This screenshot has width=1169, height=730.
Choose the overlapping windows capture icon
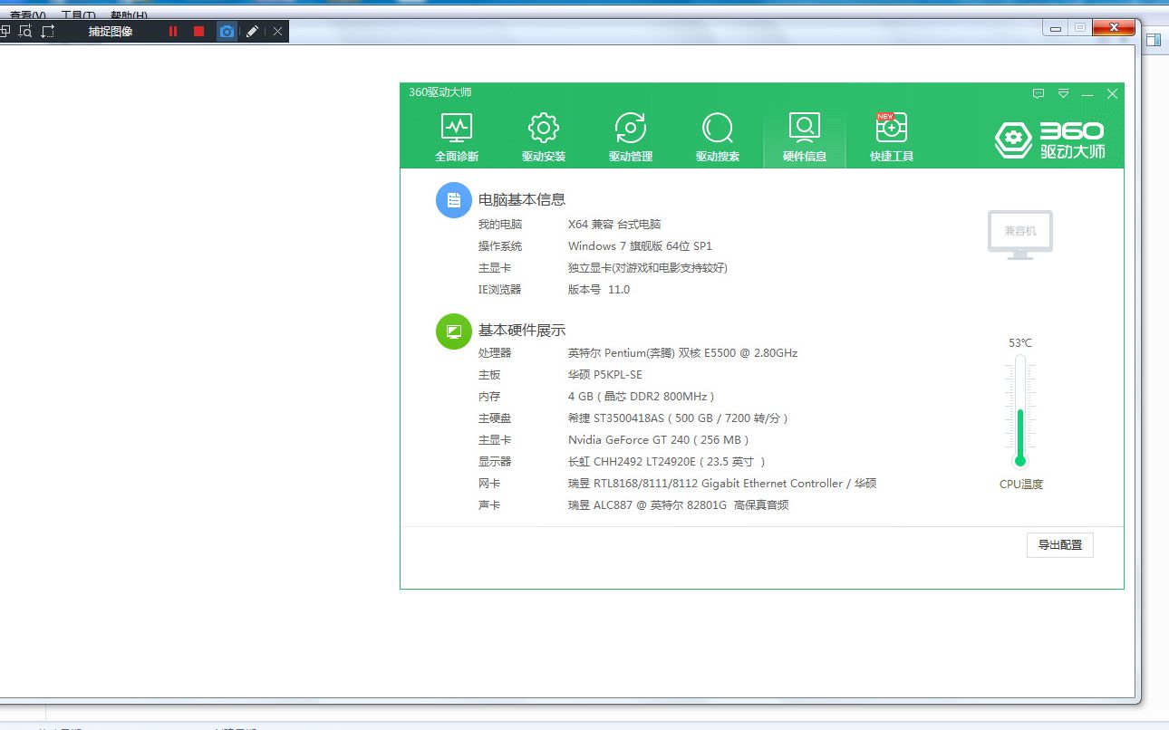5,31
